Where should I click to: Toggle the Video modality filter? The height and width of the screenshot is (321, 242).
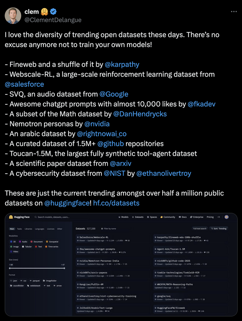pos(14,252)
